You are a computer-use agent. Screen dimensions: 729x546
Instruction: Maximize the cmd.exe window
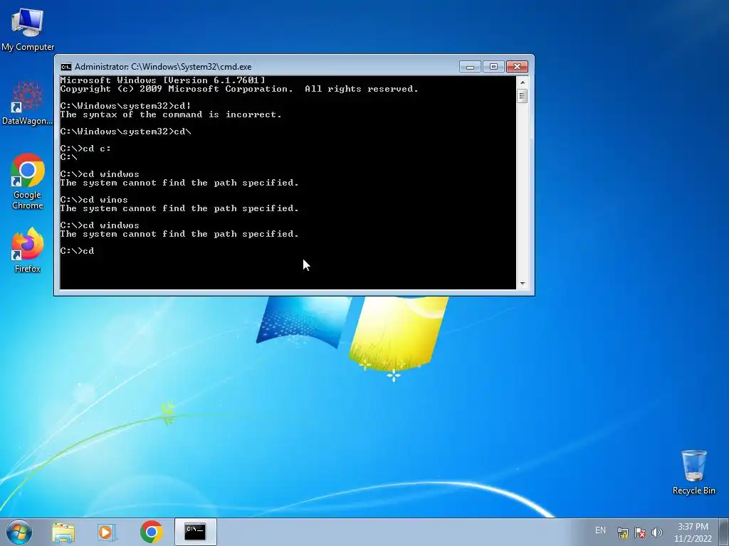[493, 67]
